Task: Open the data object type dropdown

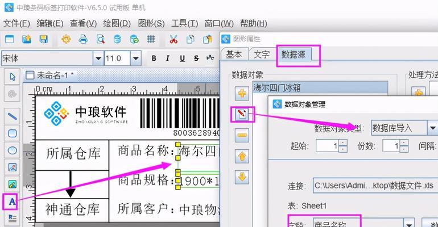Action: coord(432,128)
